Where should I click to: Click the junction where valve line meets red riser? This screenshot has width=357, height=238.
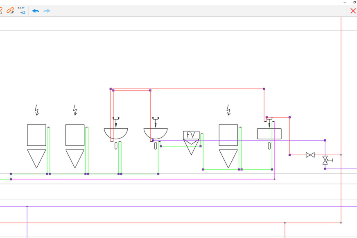[341, 155]
